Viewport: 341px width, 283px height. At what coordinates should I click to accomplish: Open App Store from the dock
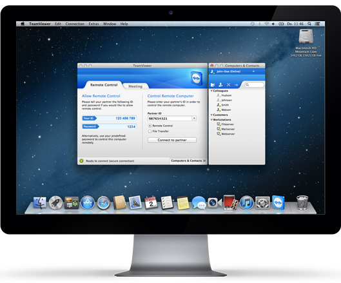[88, 202]
